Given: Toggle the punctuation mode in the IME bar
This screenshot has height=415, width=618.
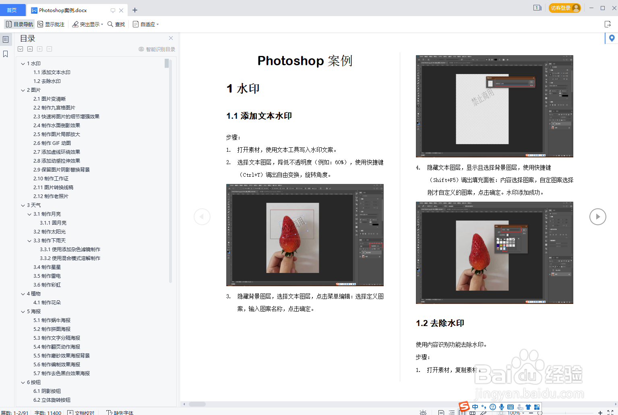Looking at the screenshot, I should point(484,407).
